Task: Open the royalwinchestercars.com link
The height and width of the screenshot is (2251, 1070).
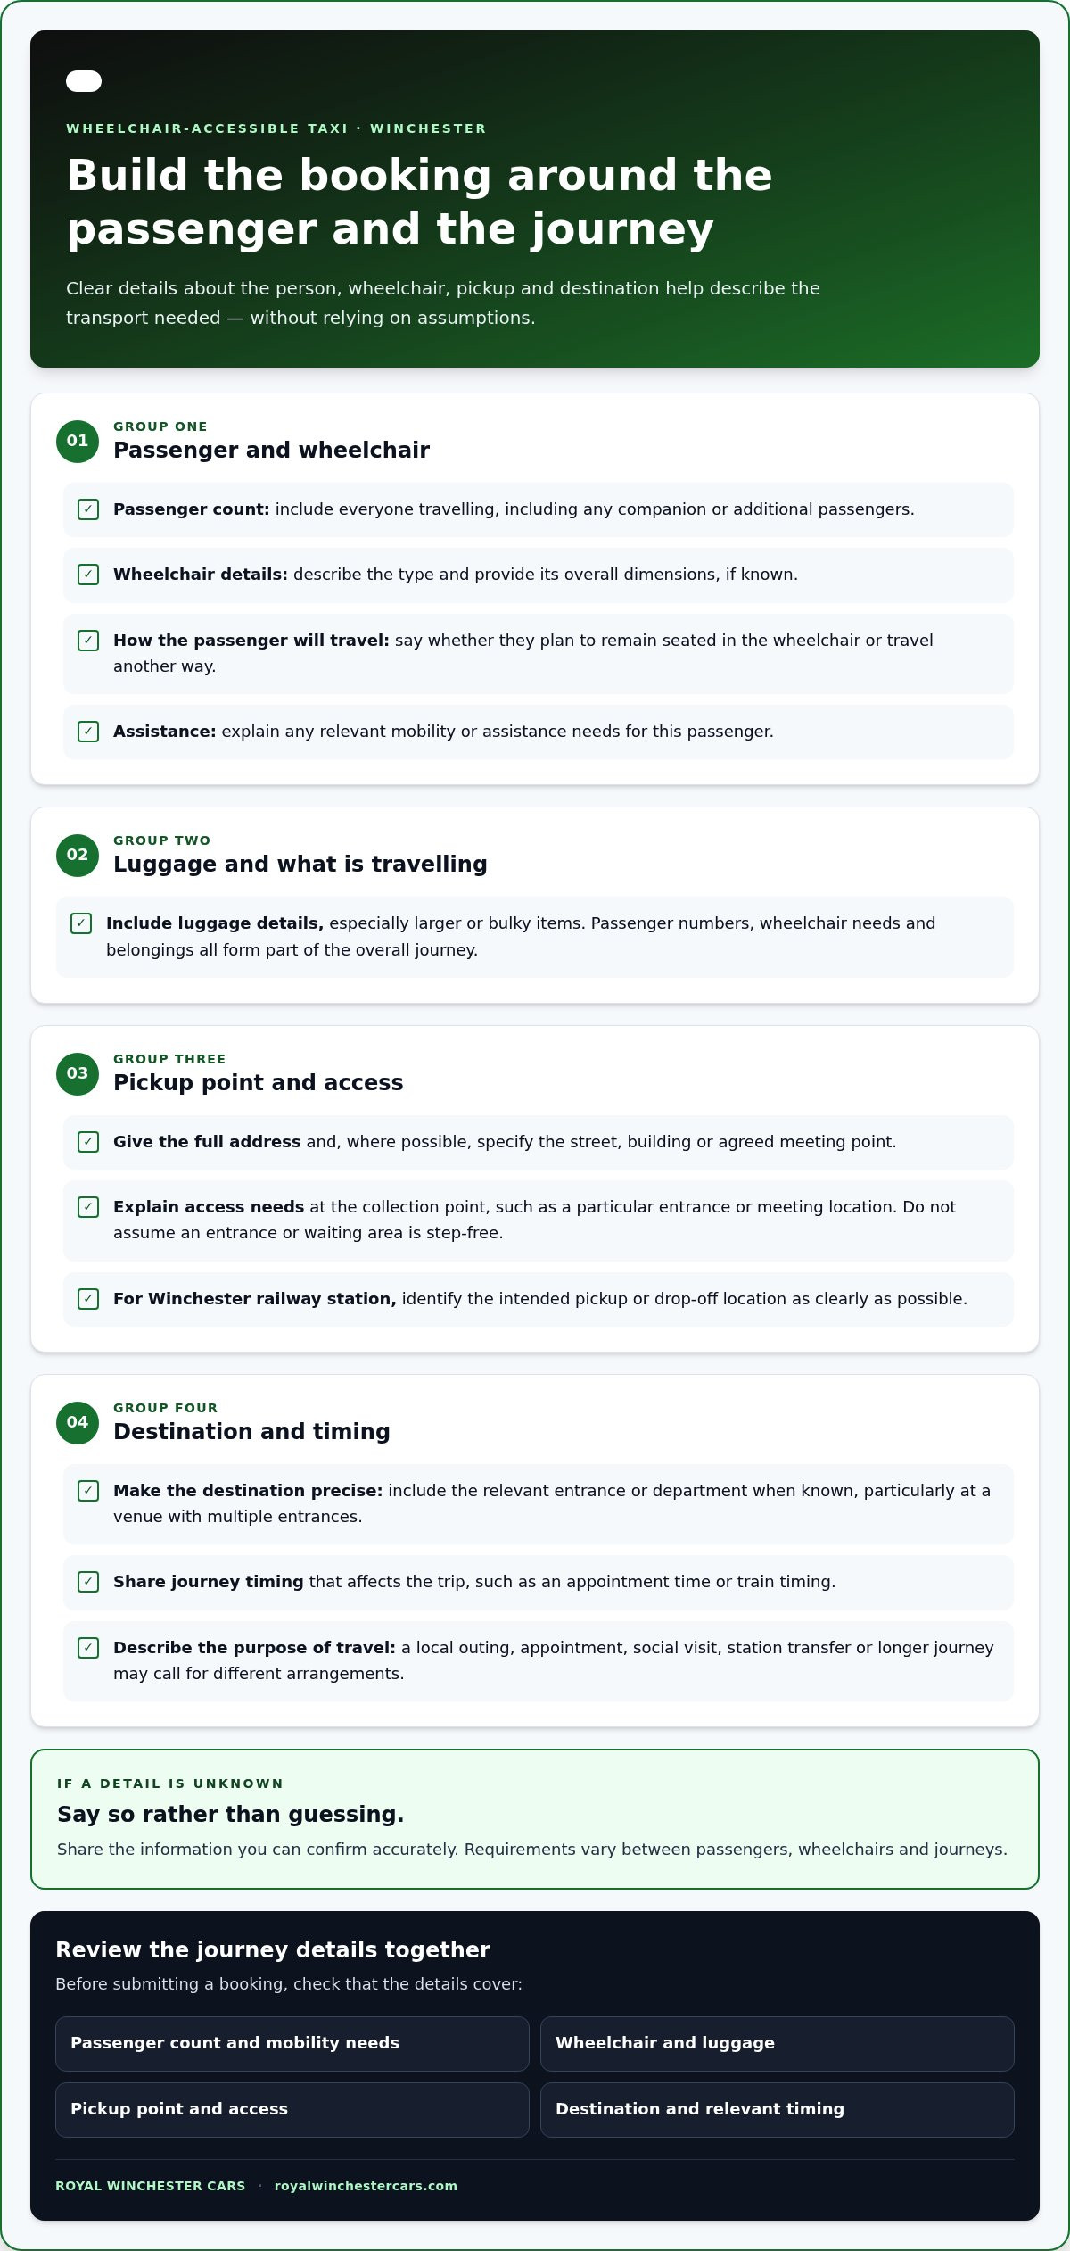Action: coord(366,2186)
